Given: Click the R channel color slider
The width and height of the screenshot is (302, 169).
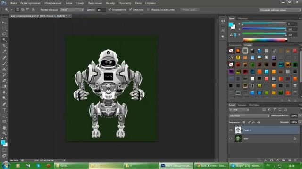Looking at the screenshot, I should (264, 23).
